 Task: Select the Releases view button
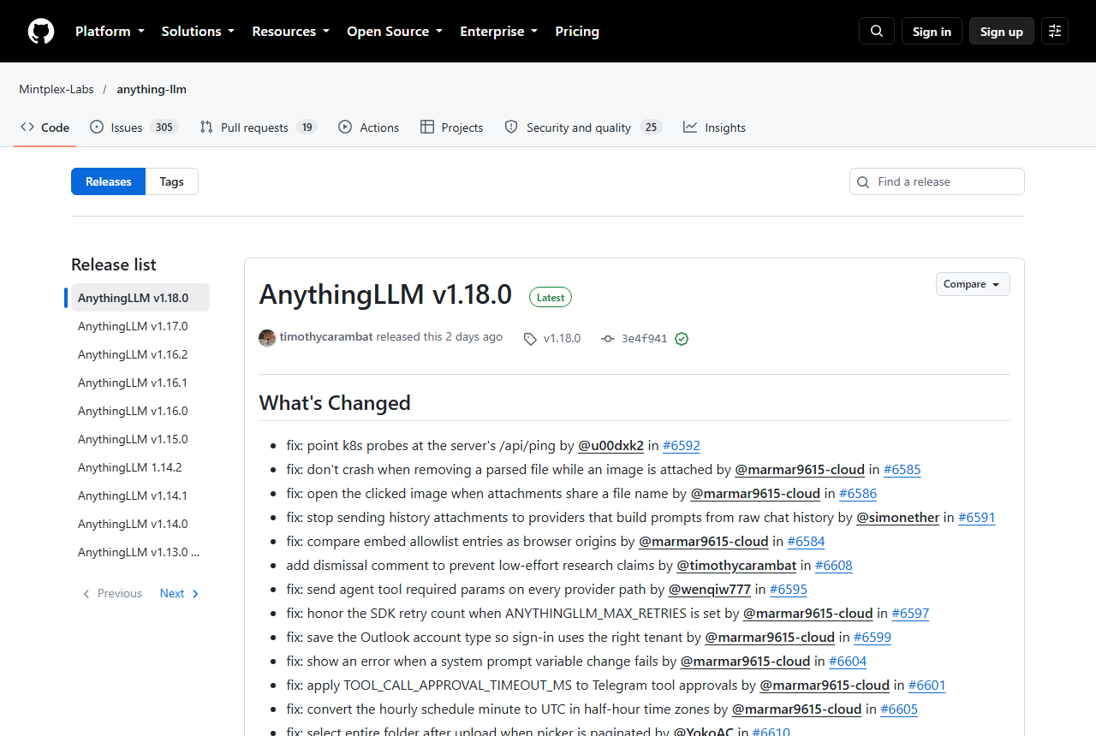109,181
